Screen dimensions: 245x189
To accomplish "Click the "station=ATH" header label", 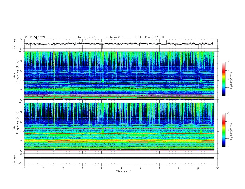I will [x=115, y=37].
